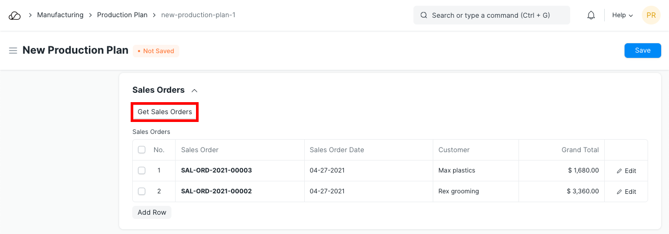This screenshot has width=669, height=234.
Task: Click pencil Edit icon for row 1
Action: [x=620, y=171]
